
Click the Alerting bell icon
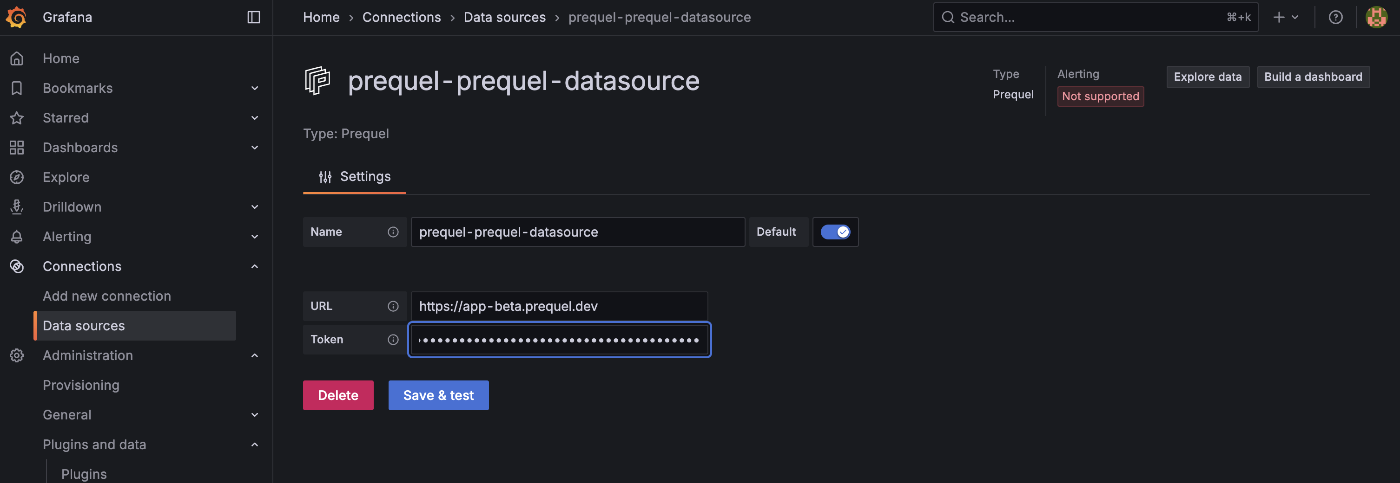tap(17, 237)
